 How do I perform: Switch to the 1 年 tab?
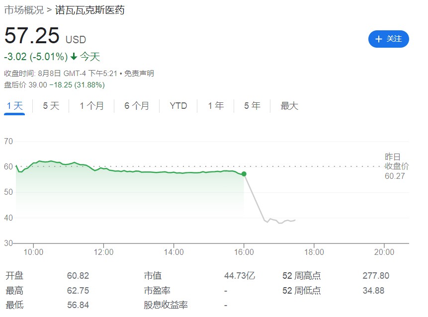(216, 106)
